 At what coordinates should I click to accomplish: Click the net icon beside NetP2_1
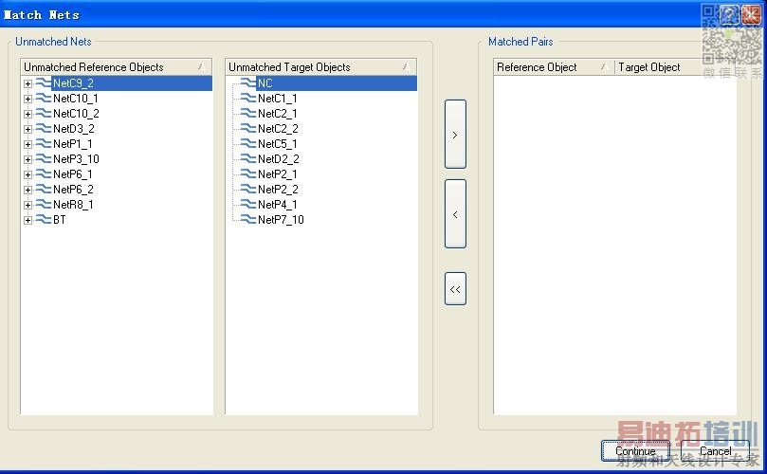(x=248, y=173)
